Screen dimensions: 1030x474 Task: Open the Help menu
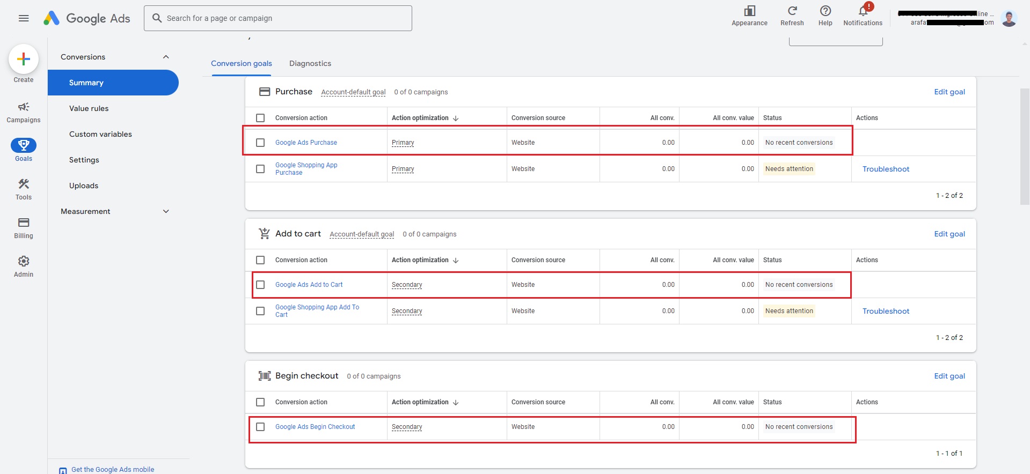click(x=825, y=16)
